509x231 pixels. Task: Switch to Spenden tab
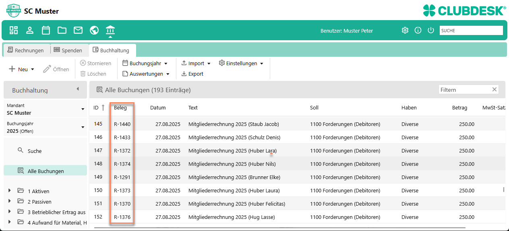68,50
